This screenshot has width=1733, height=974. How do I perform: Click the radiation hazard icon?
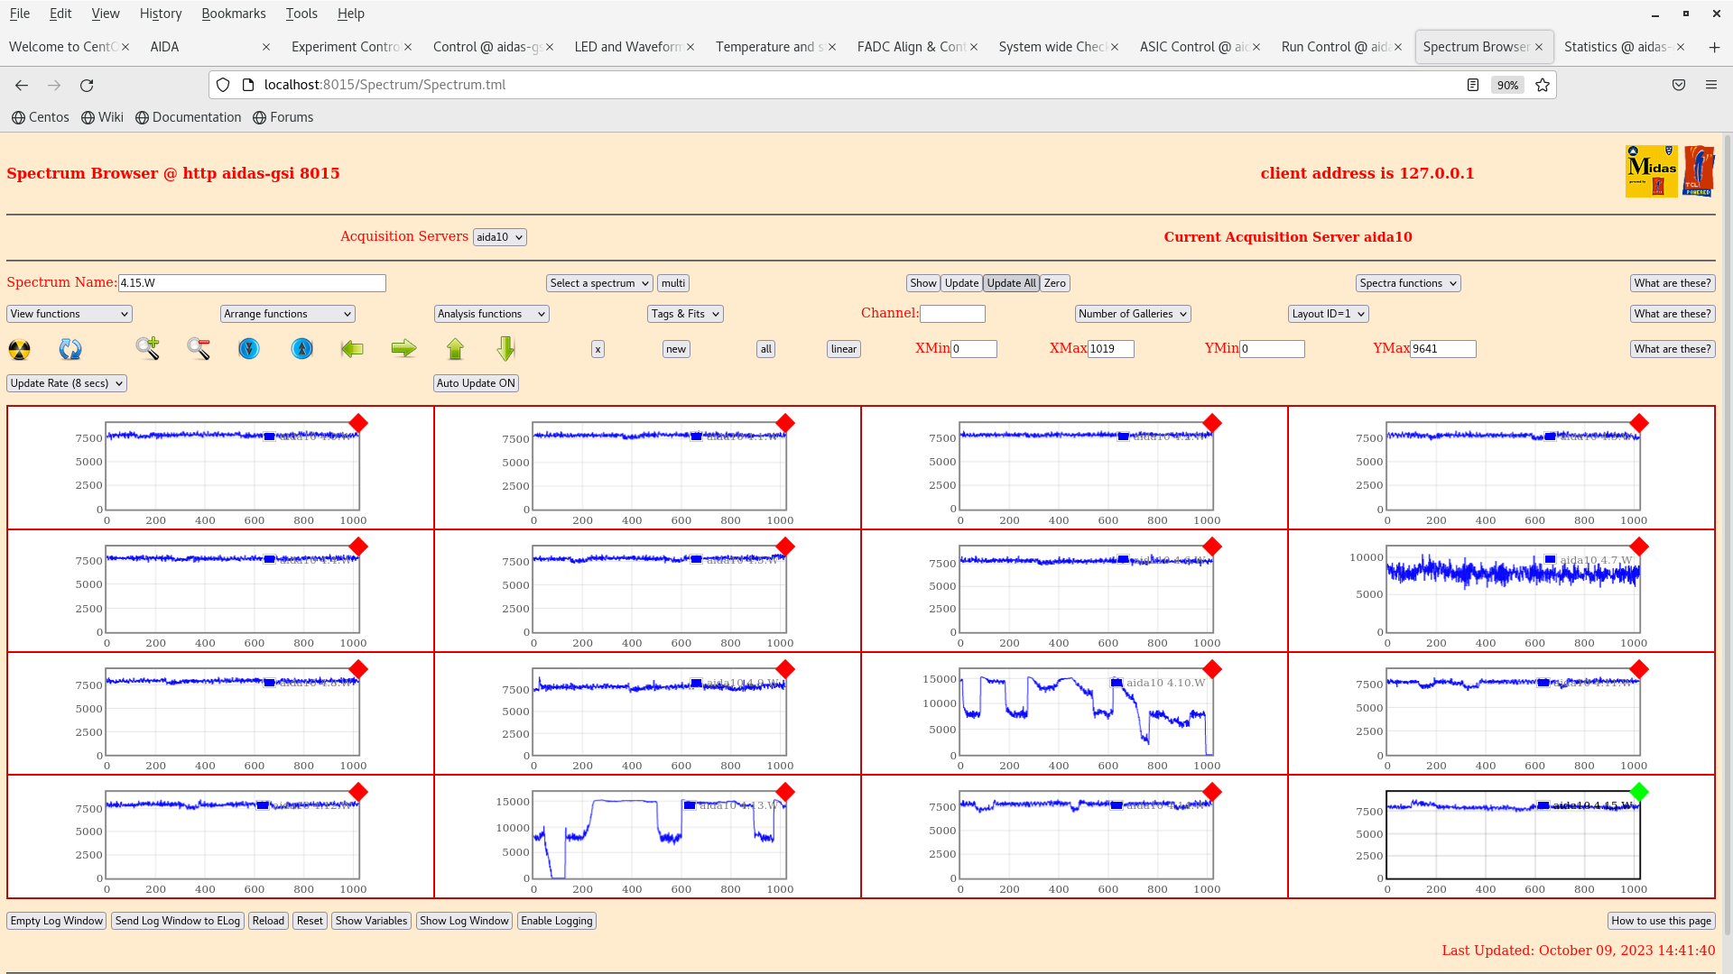click(x=19, y=349)
